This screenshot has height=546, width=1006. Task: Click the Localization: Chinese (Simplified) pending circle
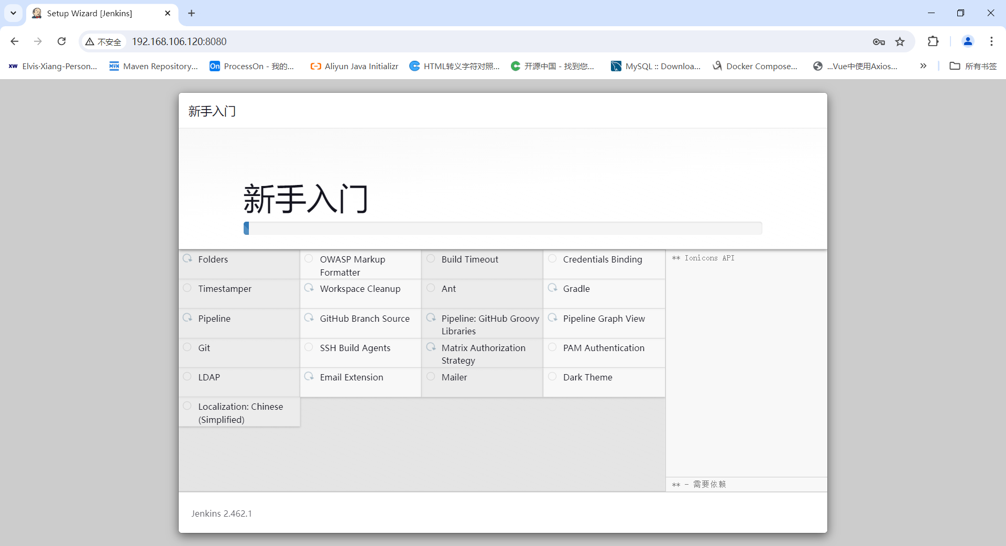187,406
